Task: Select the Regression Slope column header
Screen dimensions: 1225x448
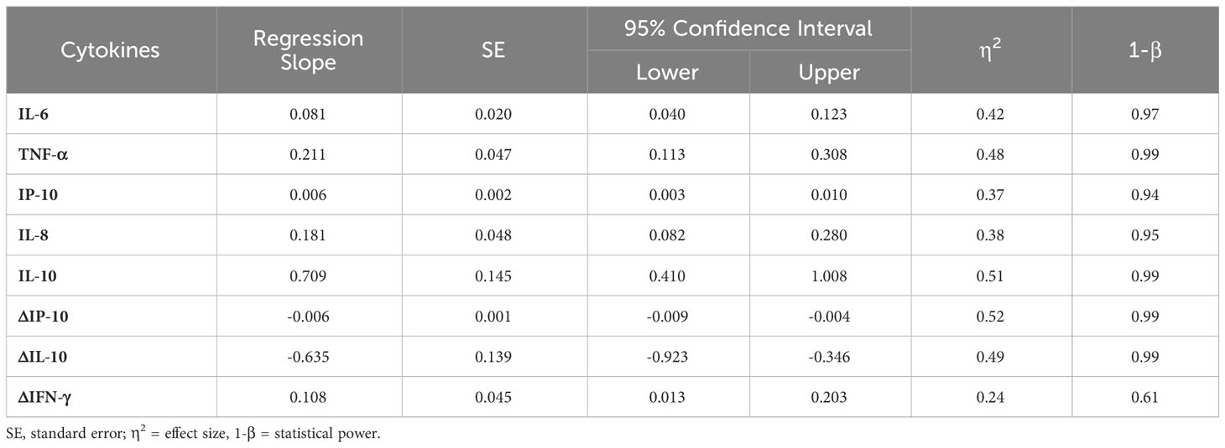Action: pos(309,50)
